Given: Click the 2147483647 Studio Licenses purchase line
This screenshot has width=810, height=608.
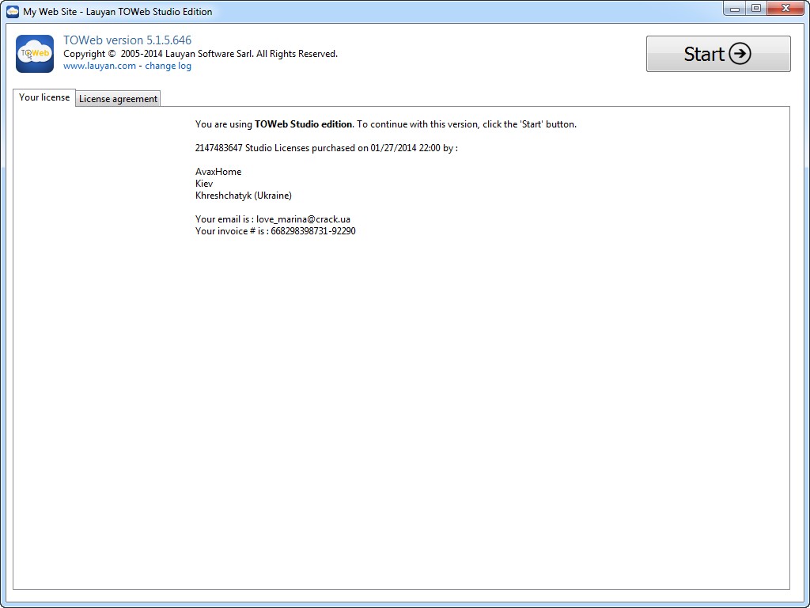Looking at the screenshot, I should coord(327,148).
